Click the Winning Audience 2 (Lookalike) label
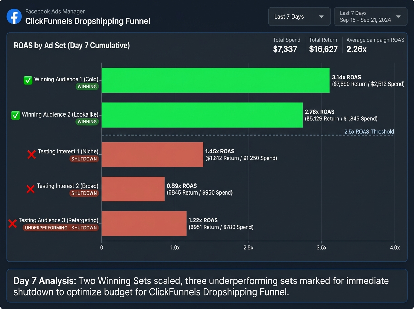The width and height of the screenshot is (414, 309). coord(60,114)
